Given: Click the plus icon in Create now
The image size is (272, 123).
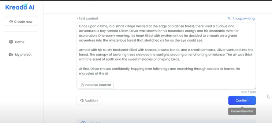Looking at the screenshot, I should (11, 22).
